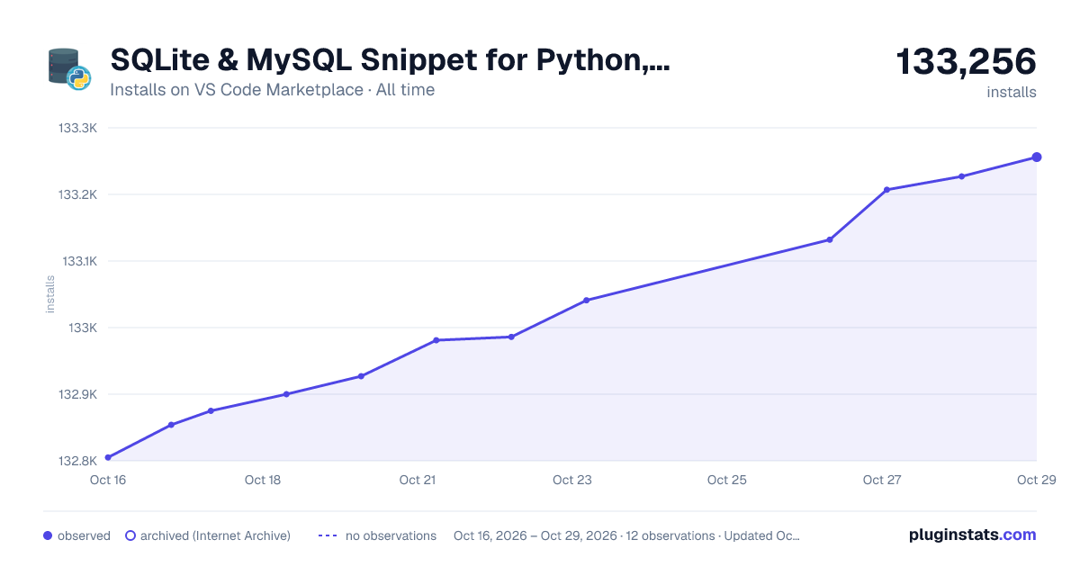Click the 'observed' legend label

[x=84, y=535]
